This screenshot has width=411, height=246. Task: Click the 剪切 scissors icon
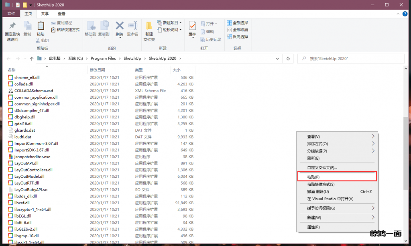38,41
